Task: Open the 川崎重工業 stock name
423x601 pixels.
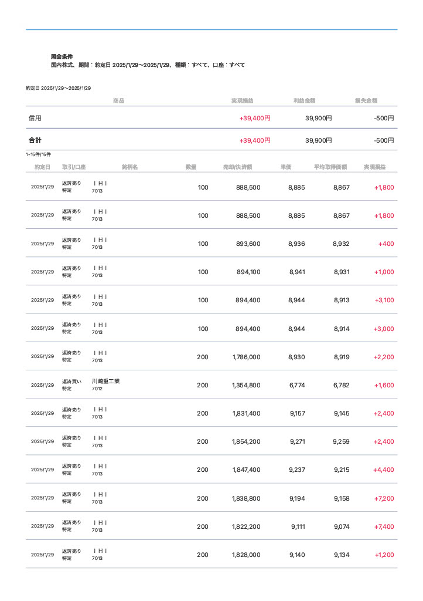Action: tap(105, 381)
